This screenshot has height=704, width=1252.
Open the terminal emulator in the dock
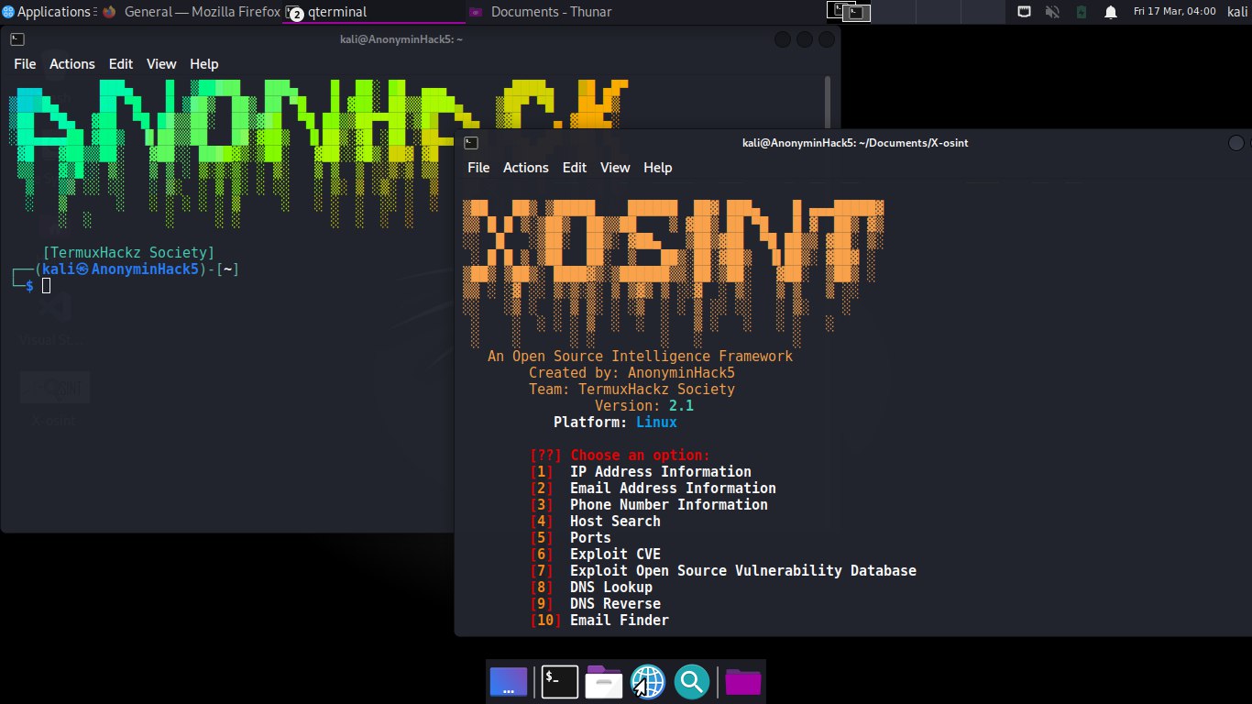(559, 681)
